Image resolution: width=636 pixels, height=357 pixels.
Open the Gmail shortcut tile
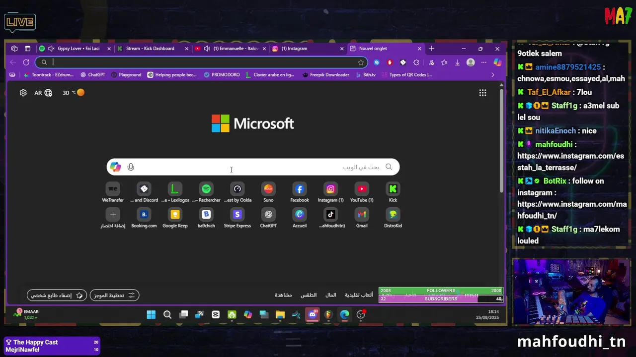[362, 218]
